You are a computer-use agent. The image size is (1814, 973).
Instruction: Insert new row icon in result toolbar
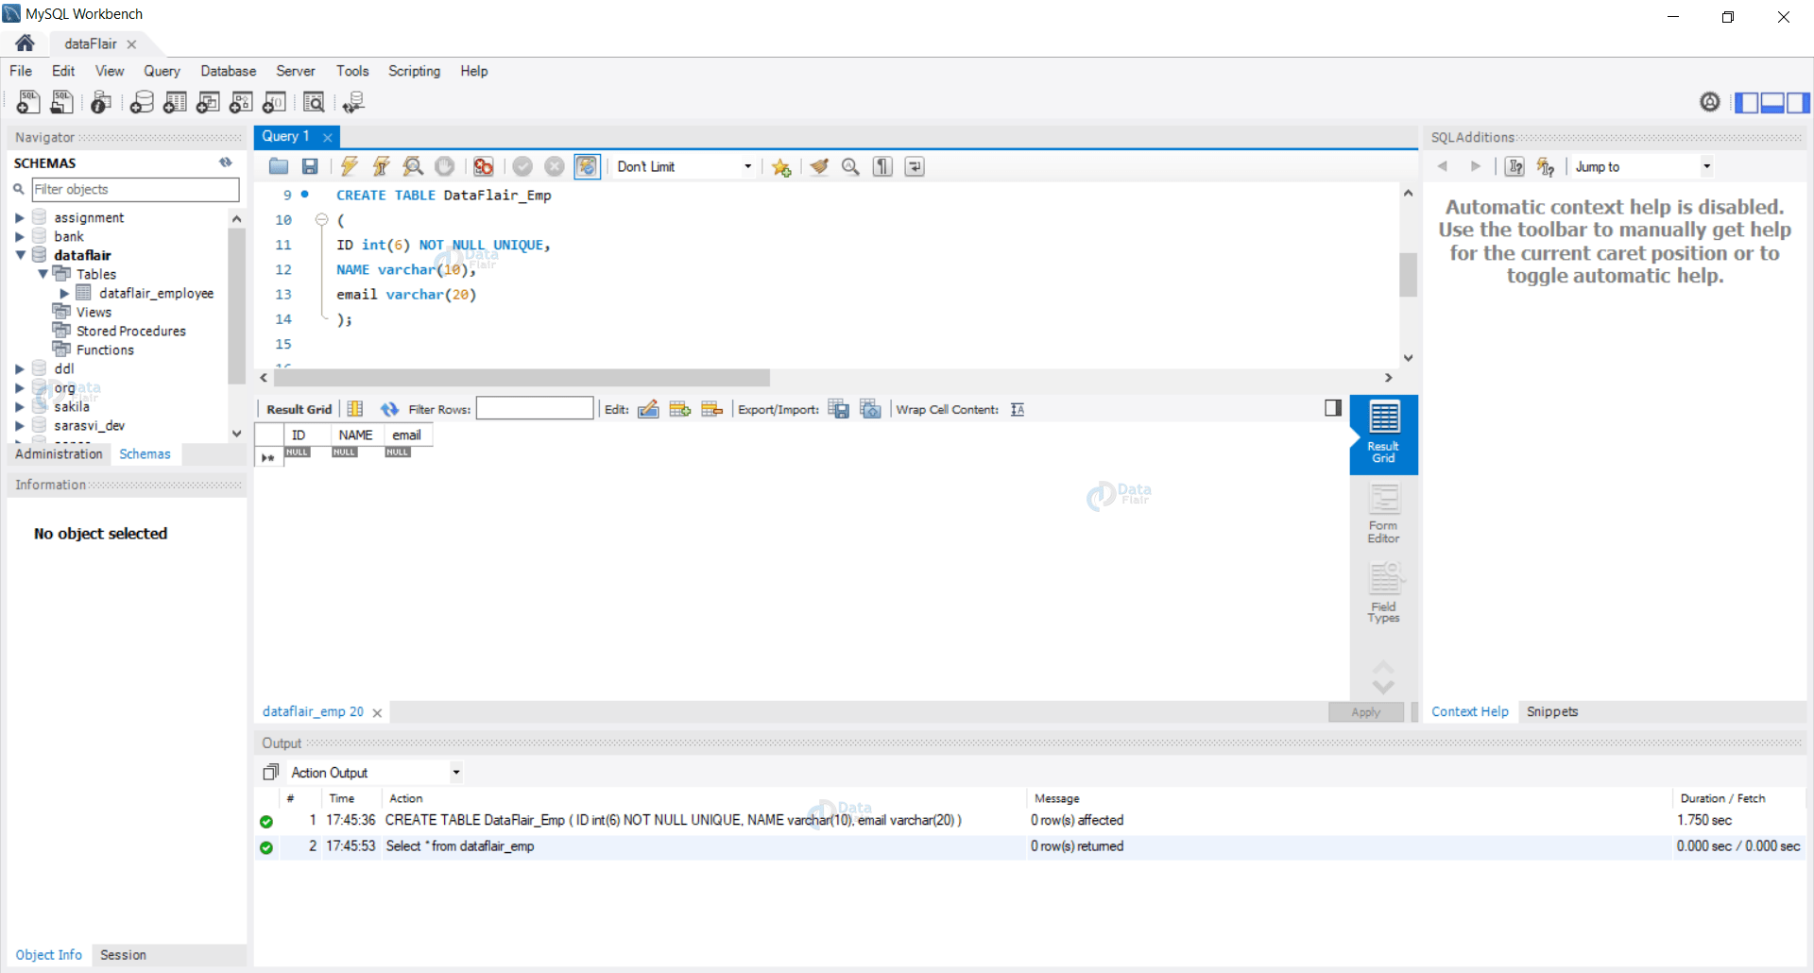coord(680,409)
